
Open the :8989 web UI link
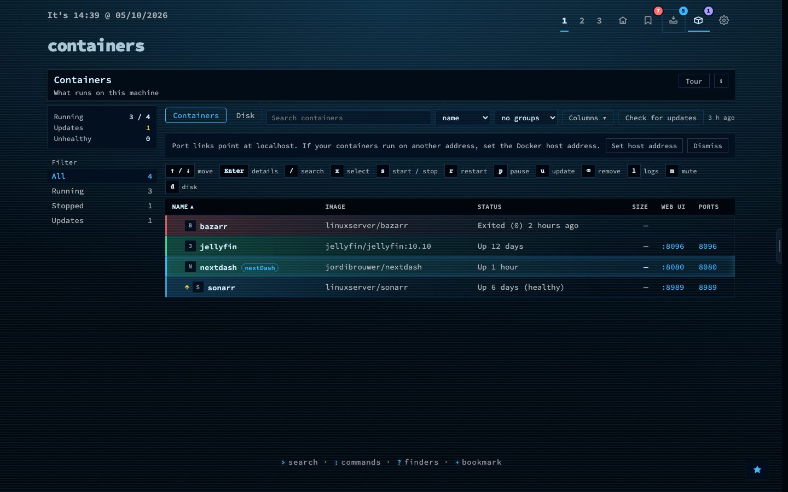click(x=673, y=288)
